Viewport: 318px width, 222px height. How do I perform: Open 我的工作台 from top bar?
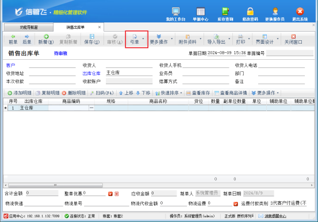(175, 14)
